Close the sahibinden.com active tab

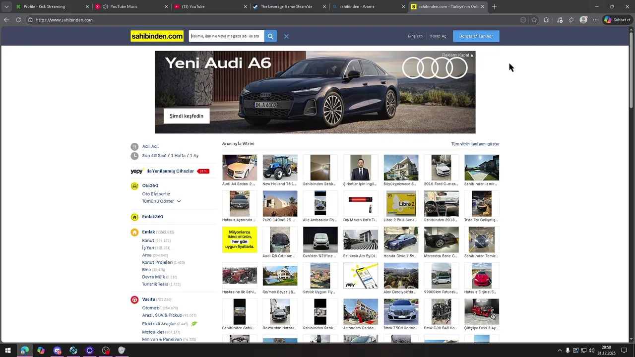coord(482,6)
